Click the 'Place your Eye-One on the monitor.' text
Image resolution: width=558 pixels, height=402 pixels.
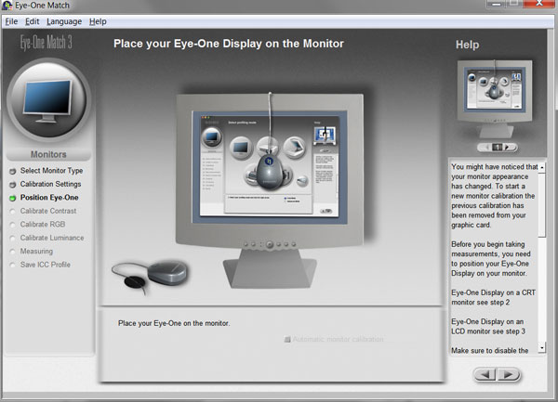[174, 323]
